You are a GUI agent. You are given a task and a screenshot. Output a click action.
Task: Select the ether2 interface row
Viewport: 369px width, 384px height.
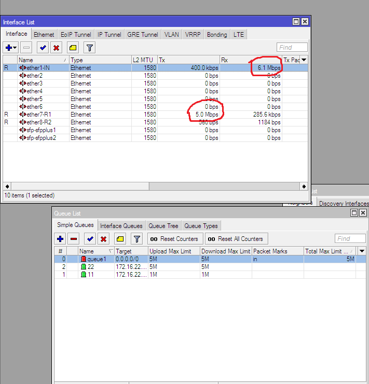[156, 76]
